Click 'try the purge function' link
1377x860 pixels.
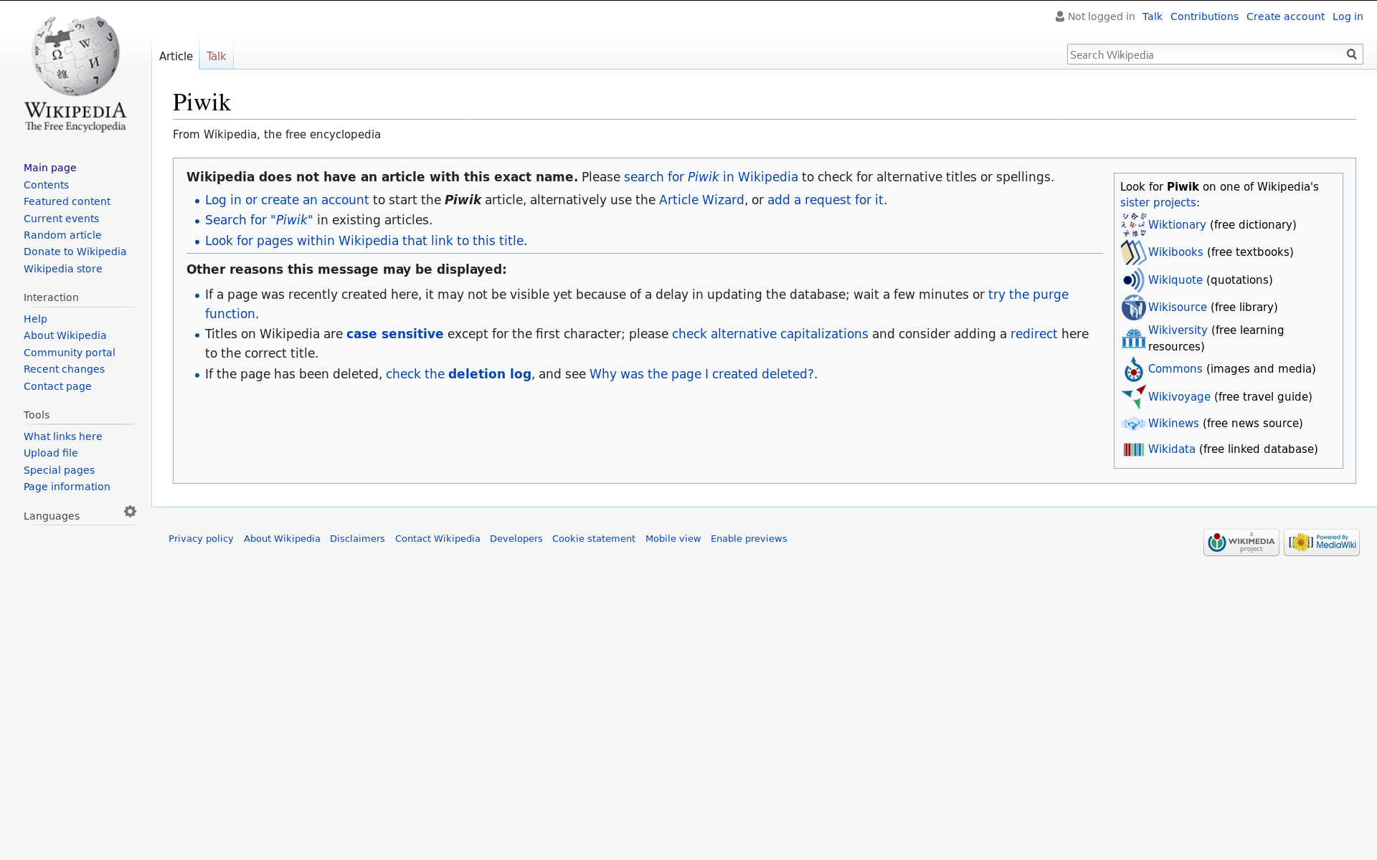1028,295
